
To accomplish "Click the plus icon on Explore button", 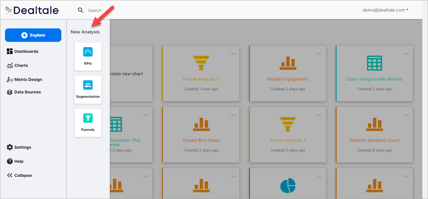I will click(x=24, y=35).
